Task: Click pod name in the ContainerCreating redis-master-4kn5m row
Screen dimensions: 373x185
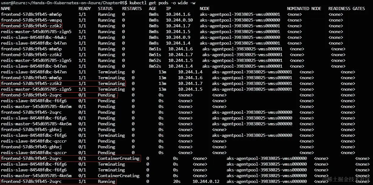Action: 36,176
